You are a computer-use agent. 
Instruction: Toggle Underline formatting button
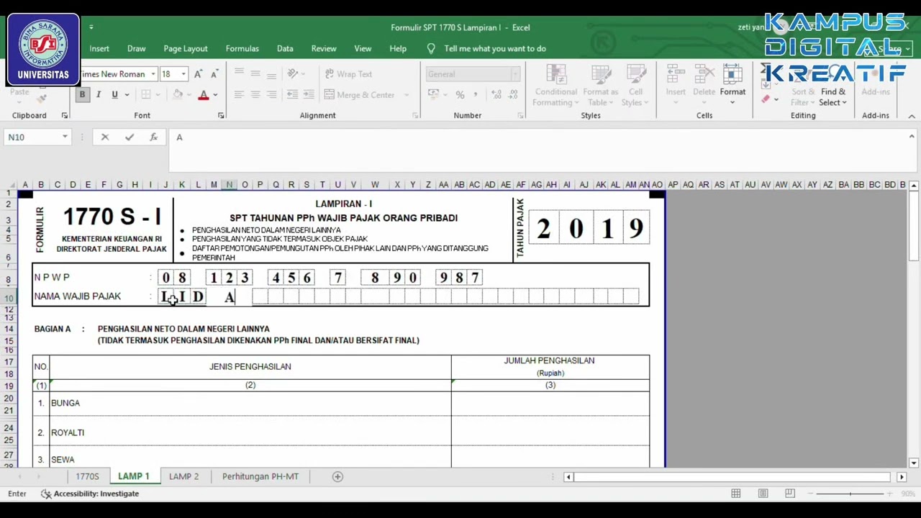point(114,94)
